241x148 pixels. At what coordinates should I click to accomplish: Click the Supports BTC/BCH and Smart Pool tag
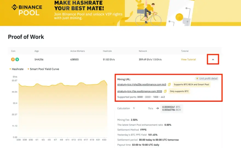coord(191,84)
